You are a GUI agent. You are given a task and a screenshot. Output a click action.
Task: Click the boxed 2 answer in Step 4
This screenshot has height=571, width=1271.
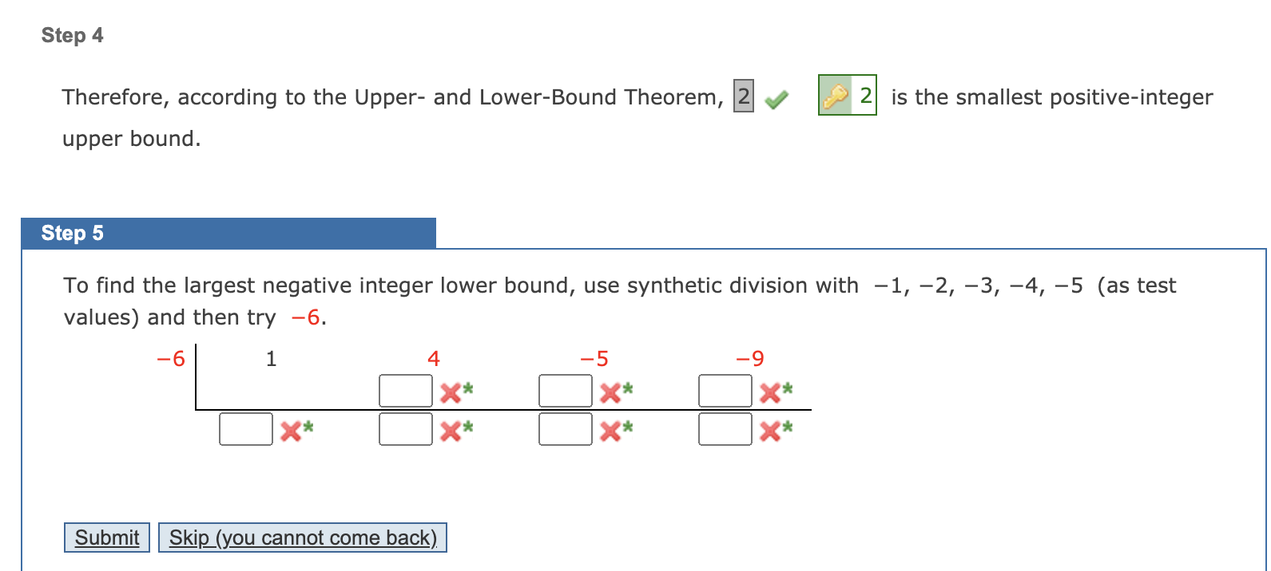[x=742, y=96]
